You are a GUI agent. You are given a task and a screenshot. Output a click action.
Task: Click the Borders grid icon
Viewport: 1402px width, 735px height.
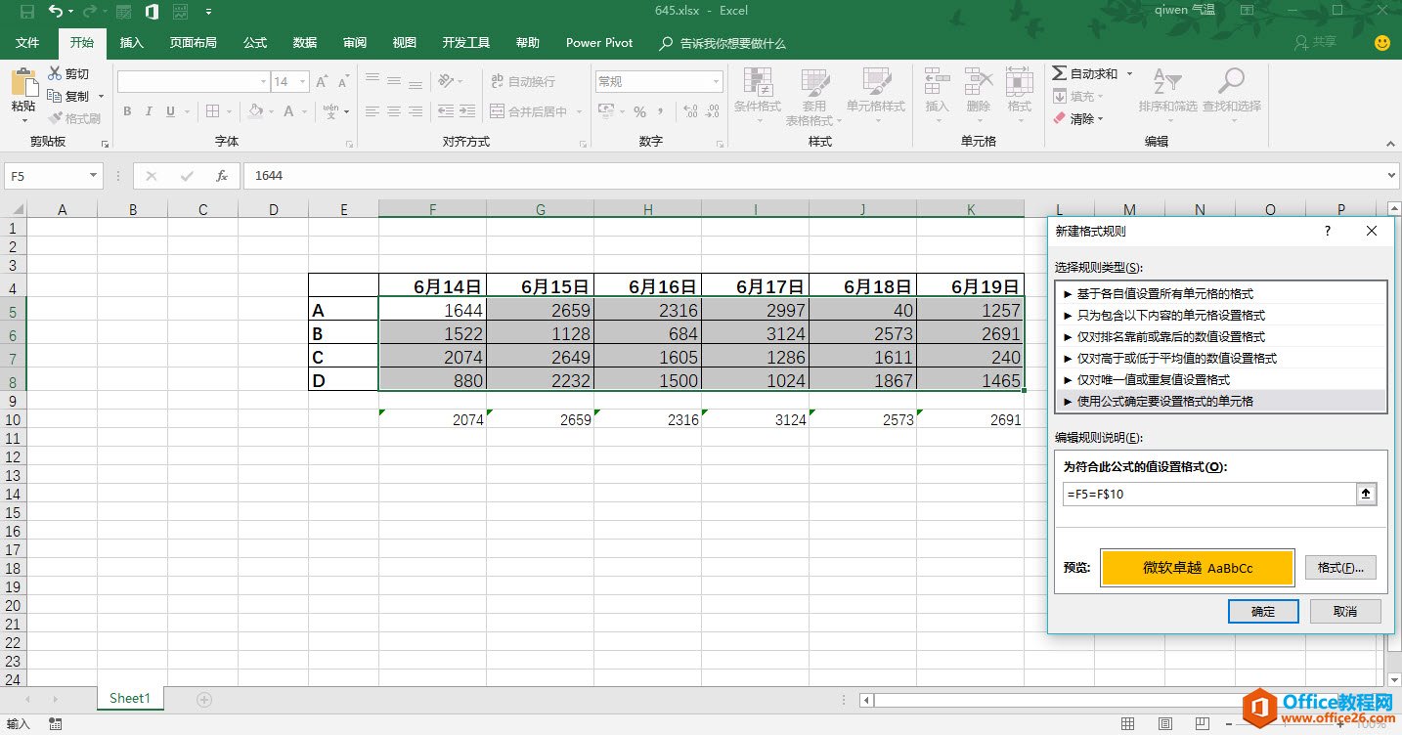pos(213,111)
